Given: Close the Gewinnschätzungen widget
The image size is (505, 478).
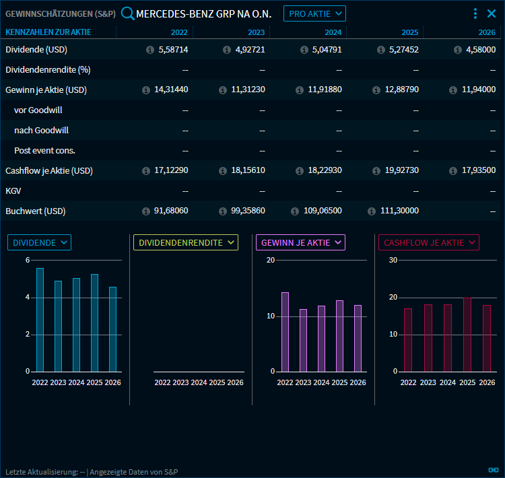Looking at the screenshot, I should pyautogui.click(x=492, y=13).
